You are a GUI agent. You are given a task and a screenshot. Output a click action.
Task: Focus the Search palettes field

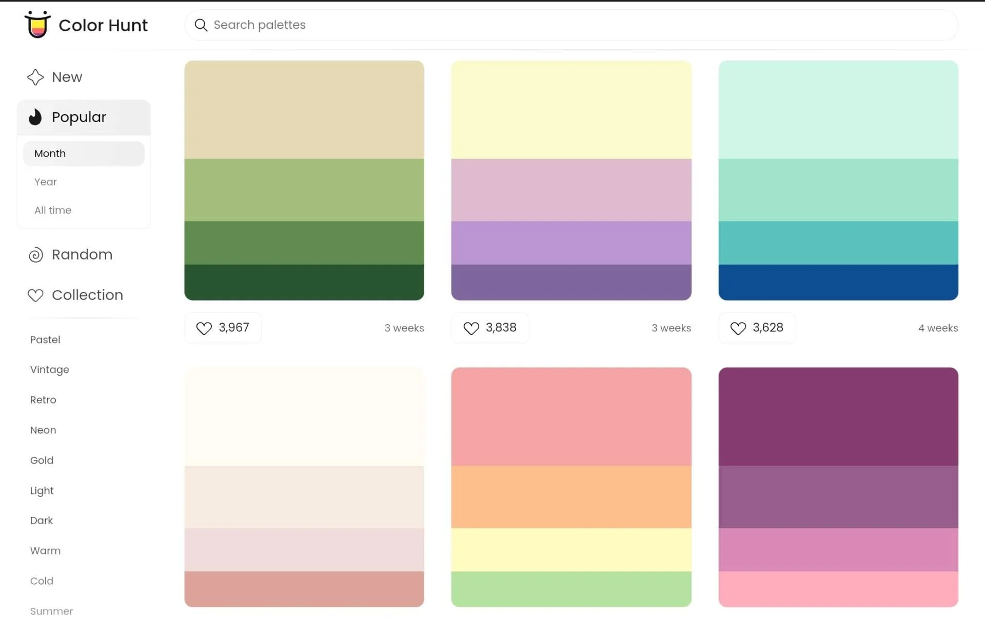click(x=571, y=25)
